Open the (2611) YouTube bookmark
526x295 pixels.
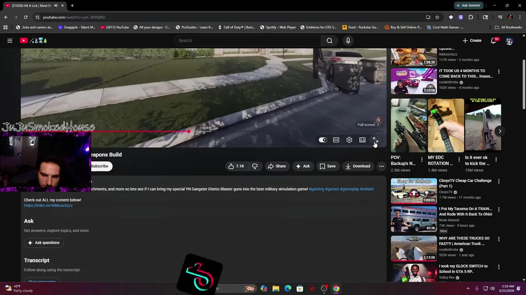(115, 27)
